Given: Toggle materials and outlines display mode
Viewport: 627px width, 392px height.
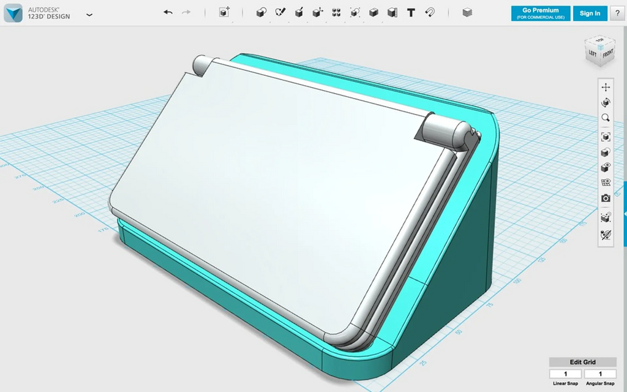Looking at the screenshot, I should click(x=606, y=153).
